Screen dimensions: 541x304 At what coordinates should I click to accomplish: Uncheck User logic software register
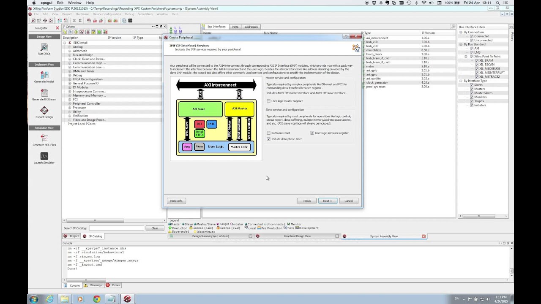coord(312,133)
